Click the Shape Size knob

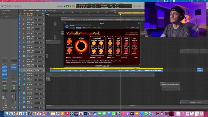tap(110, 43)
